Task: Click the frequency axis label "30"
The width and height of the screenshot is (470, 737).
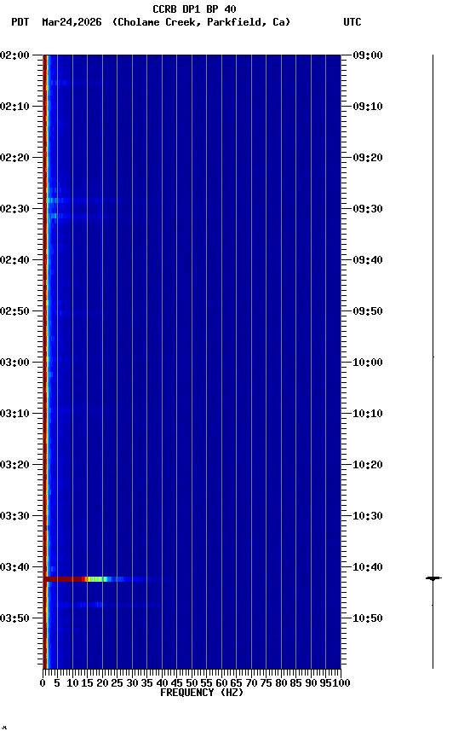Action: tap(132, 683)
